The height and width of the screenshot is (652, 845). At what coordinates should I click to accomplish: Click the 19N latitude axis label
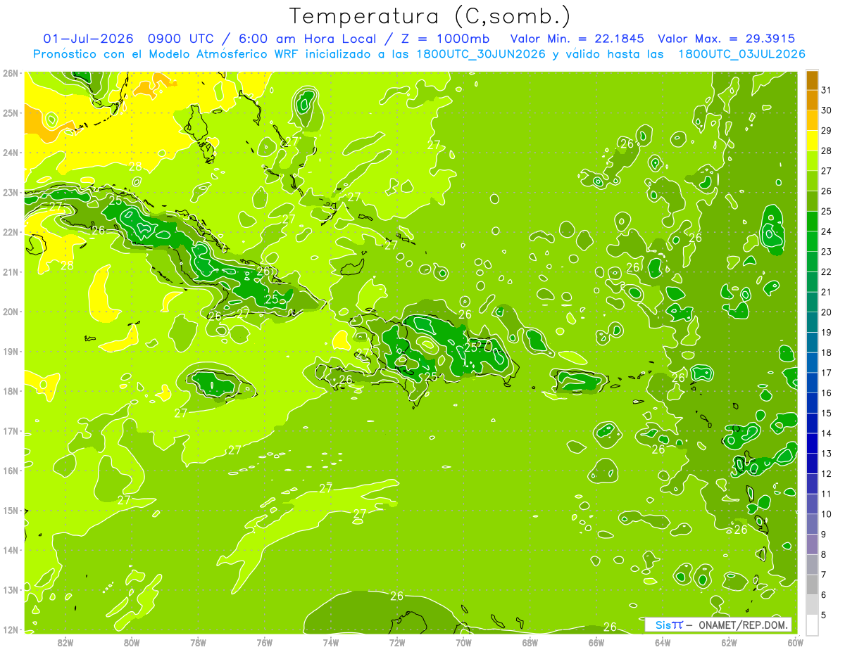(x=11, y=351)
